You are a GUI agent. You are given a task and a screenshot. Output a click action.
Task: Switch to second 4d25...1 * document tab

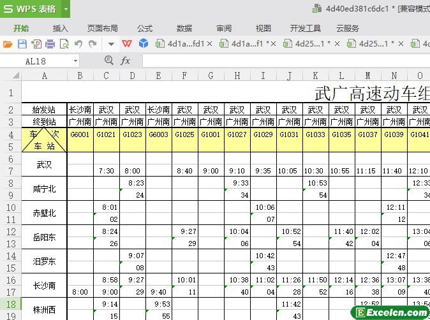point(371,43)
